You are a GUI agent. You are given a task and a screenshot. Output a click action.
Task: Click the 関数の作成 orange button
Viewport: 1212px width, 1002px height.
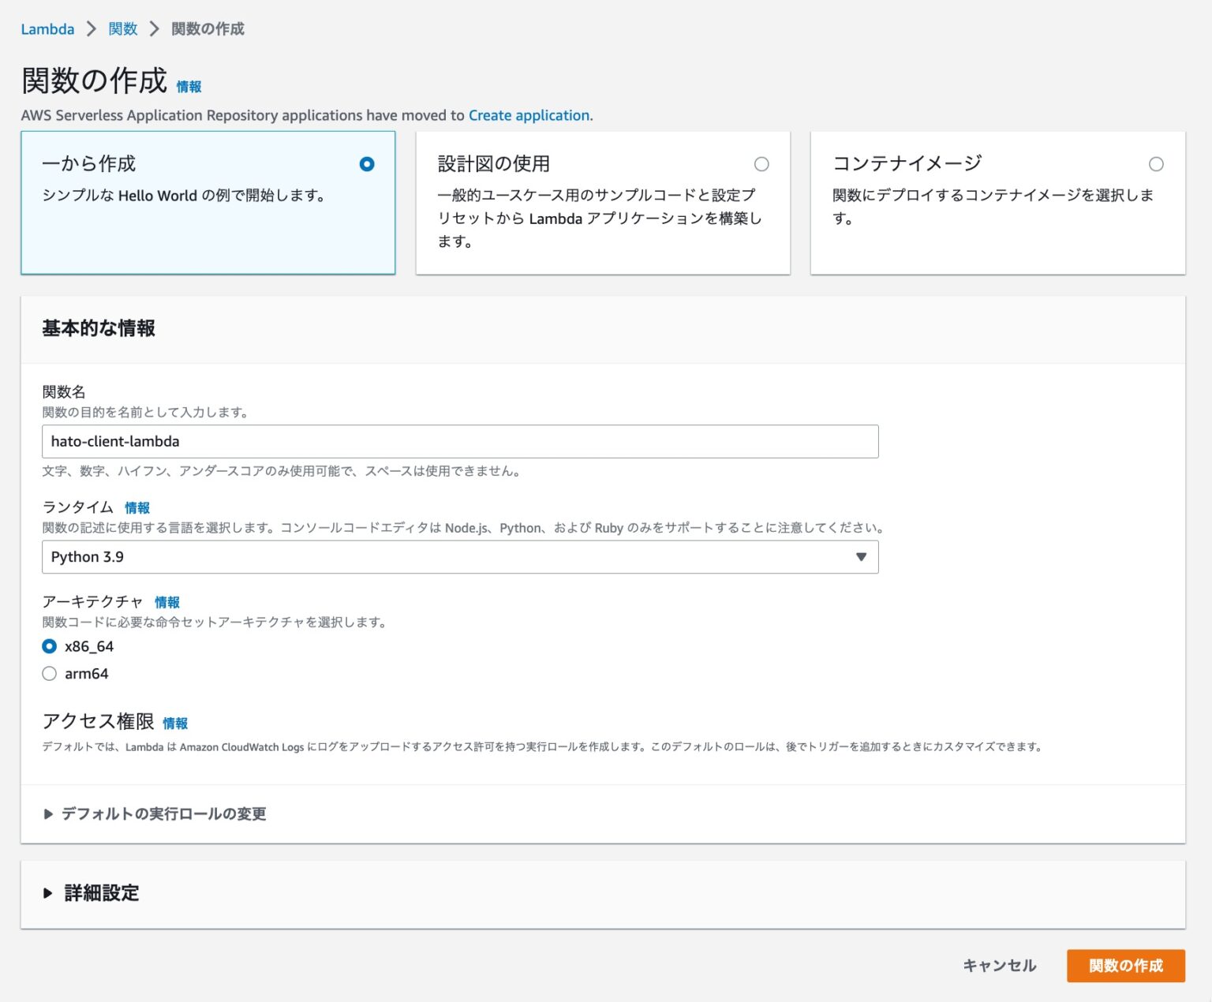click(1125, 965)
